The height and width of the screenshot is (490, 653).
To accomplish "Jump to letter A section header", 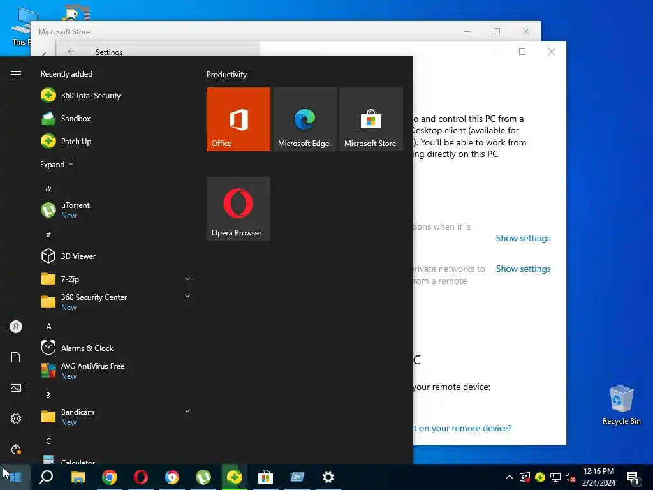I will (48, 326).
